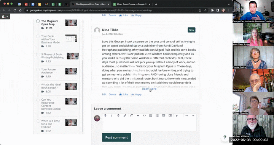Open the Simplero S dropdown menu
The width and height of the screenshot is (274, 145).
point(5,17)
